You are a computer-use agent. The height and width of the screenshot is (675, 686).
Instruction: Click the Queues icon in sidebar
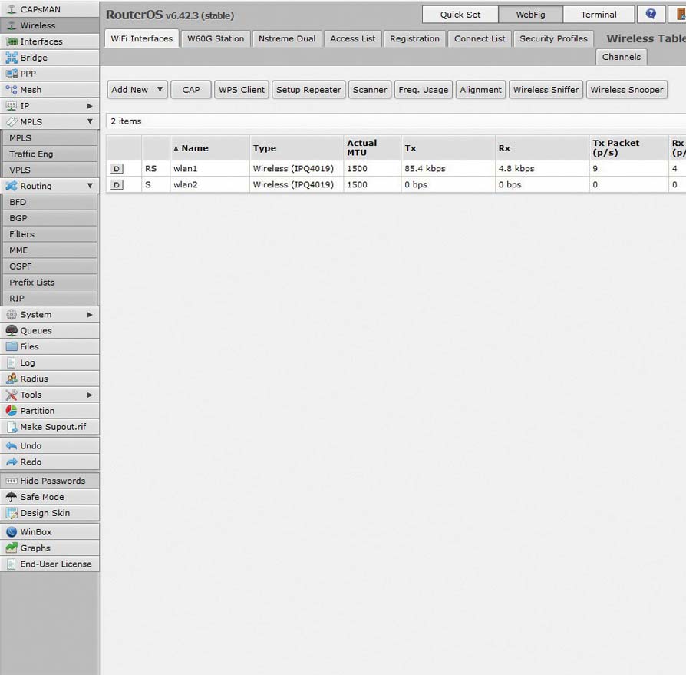click(x=12, y=330)
